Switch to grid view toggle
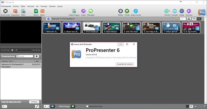This screenshot has width=207, height=109. pyautogui.click(x=187, y=106)
